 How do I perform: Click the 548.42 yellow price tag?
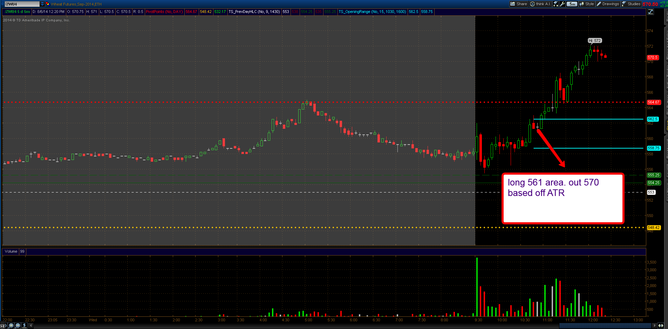point(654,227)
